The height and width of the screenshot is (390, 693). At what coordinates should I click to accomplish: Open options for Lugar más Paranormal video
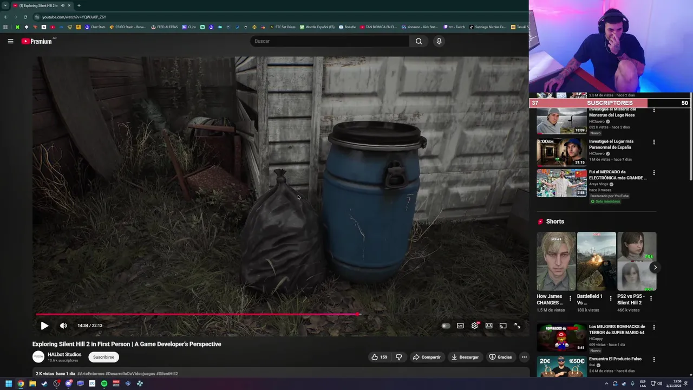click(x=653, y=142)
